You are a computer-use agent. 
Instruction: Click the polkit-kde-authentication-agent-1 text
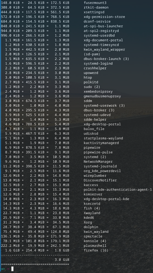pyautogui.click(x=118, y=189)
